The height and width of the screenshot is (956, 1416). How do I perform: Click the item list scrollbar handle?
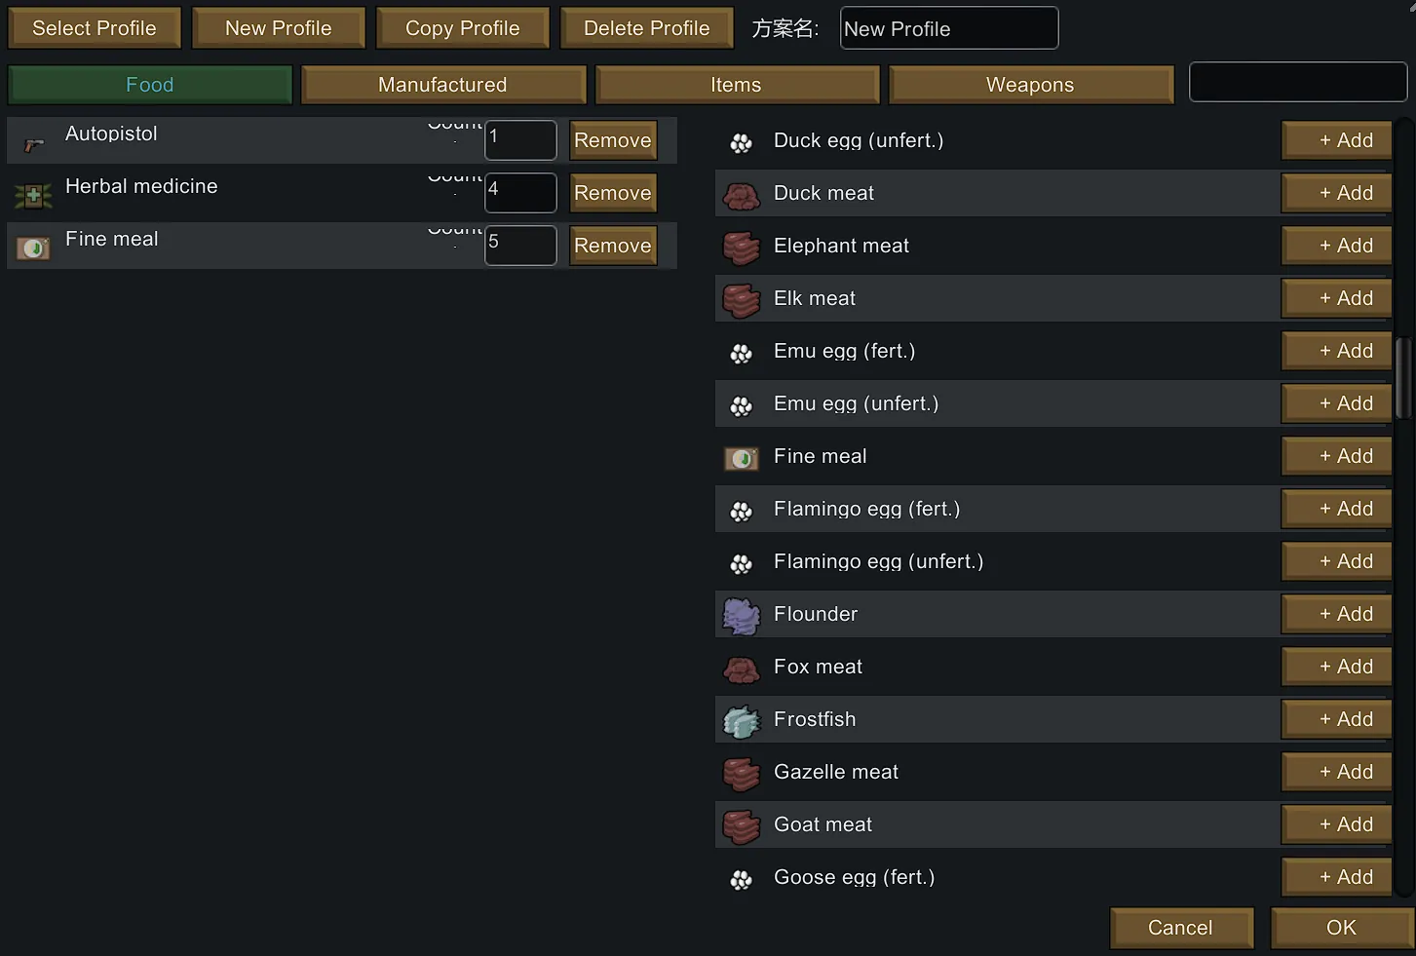click(1403, 378)
